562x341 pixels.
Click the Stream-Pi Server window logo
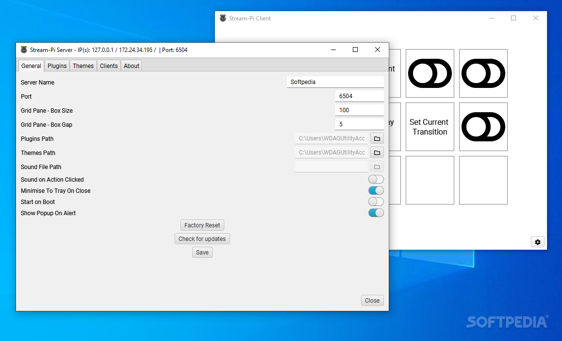coord(24,50)
